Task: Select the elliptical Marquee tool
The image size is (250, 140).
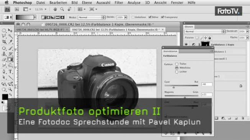Action: (x=4, y=30)
